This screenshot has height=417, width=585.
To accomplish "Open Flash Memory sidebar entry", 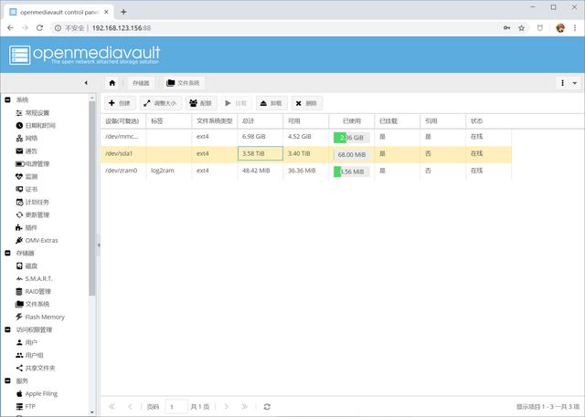I will pyautogui.click(x=40, y=317).
